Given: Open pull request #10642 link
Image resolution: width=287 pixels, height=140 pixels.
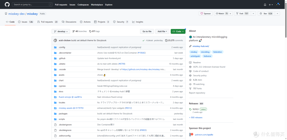Looking at the screenshot, I should [x=141, y=53].
